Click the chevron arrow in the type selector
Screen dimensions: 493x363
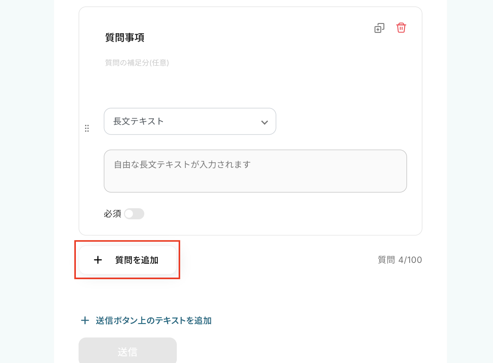[264, 122]
